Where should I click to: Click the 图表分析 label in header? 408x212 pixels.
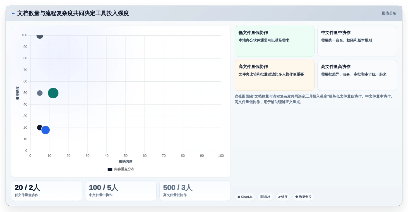pos(389,13)
